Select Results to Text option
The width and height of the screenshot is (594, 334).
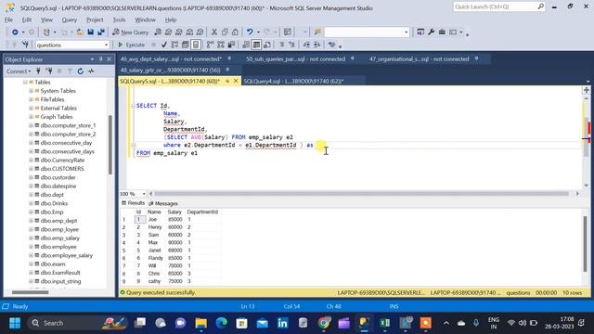245,45
